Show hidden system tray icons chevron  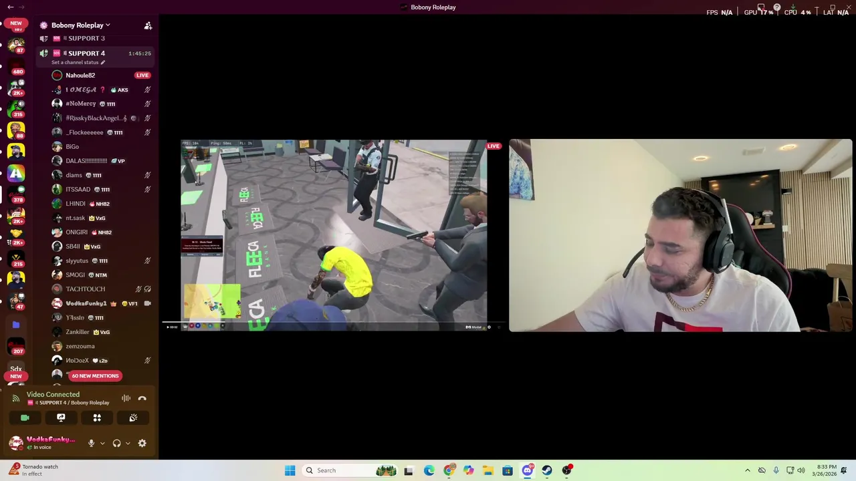(748, 470)
